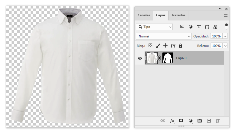
Task: Click the link layers icon
Action: pos(163,121)
